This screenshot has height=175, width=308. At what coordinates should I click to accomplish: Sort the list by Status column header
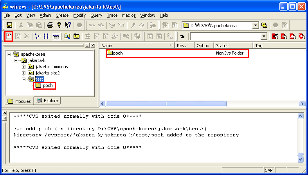pos(233,46)
